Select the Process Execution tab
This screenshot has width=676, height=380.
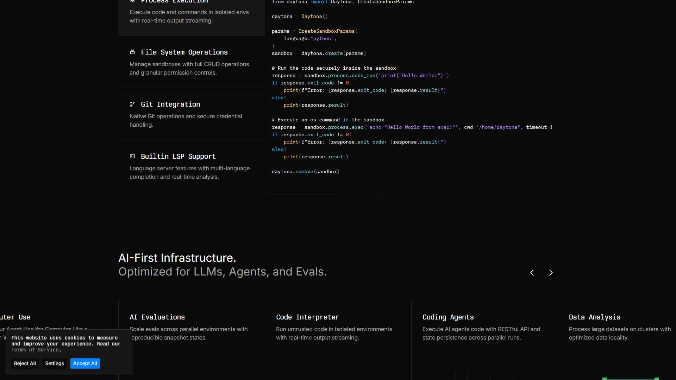(192, 18)
